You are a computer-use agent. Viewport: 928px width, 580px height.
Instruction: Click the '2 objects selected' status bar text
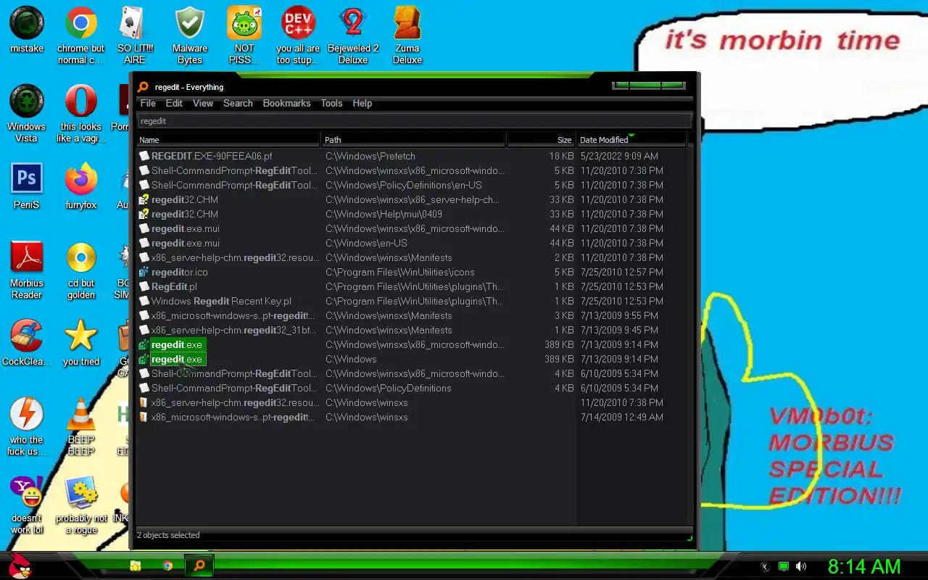(x=168, y=535)
